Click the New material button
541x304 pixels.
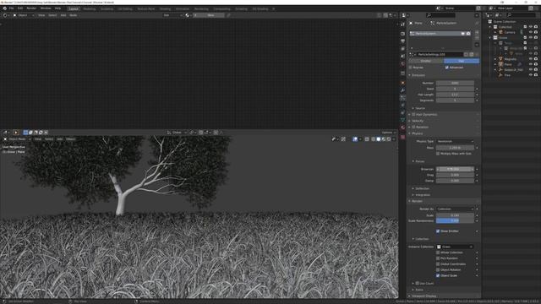click(x=210, y=15)
